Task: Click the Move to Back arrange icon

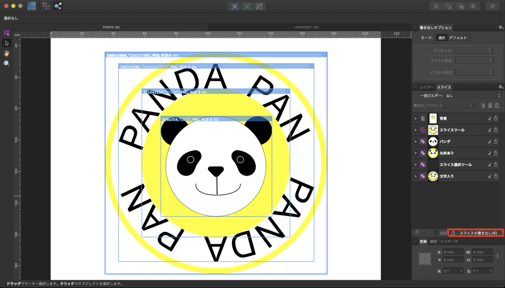Action: click(435, 6)
